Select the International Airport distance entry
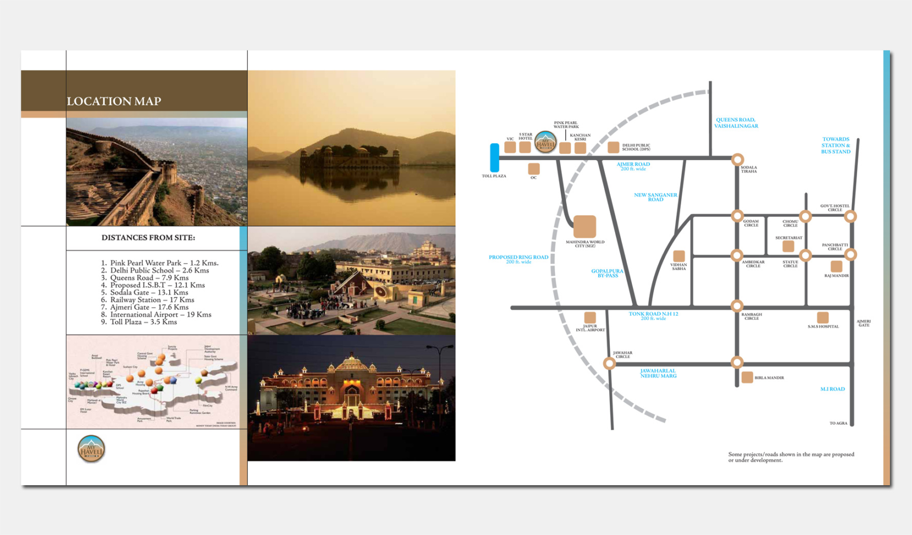Viewport: 912px width, 535px height. [160, 315]
